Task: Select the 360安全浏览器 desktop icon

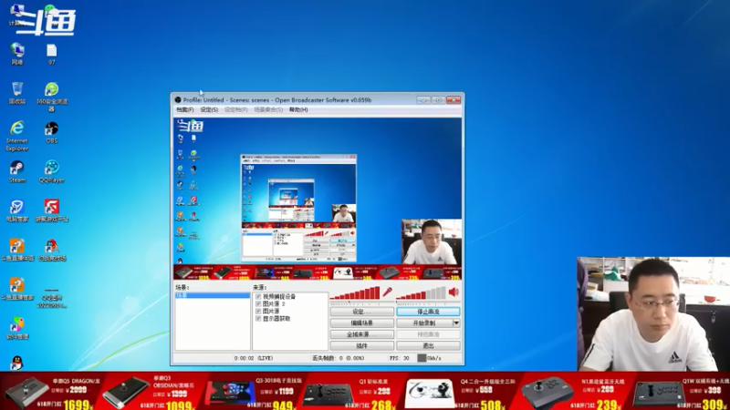Action: [x=52, y=97]
